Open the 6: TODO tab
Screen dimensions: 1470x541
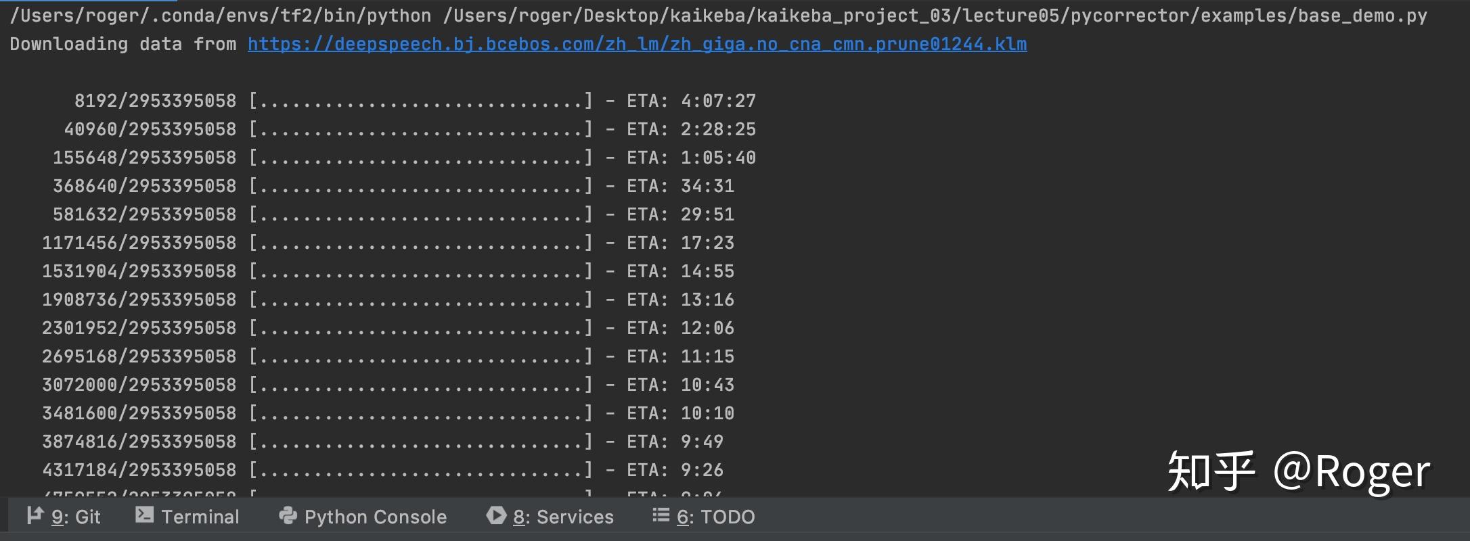715,517
